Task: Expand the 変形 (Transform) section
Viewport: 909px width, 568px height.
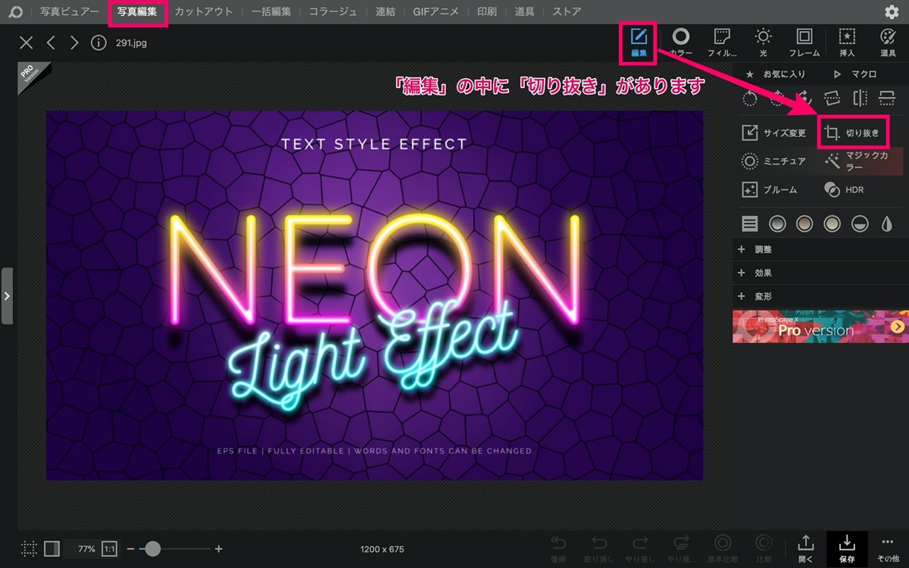Action: click(820, 296)
